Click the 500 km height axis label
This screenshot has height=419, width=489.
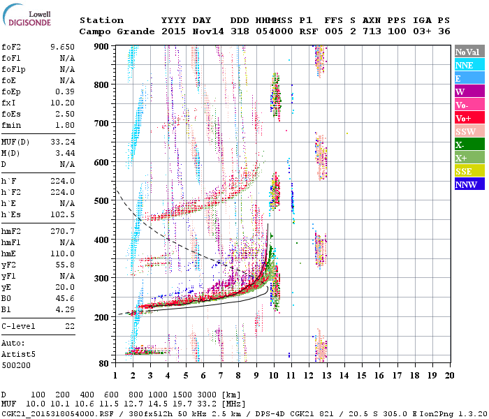tap(101, 201)
